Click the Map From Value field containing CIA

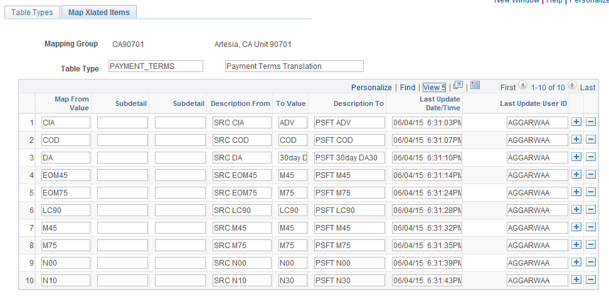coord(66,123)
